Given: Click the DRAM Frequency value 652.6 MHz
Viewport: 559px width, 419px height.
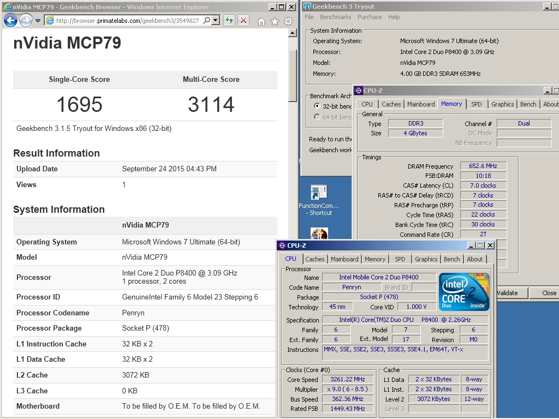Looking at the screenshot, I should coord(483,166).
